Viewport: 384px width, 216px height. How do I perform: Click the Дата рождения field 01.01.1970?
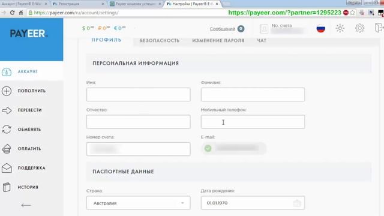click(253, 203)
